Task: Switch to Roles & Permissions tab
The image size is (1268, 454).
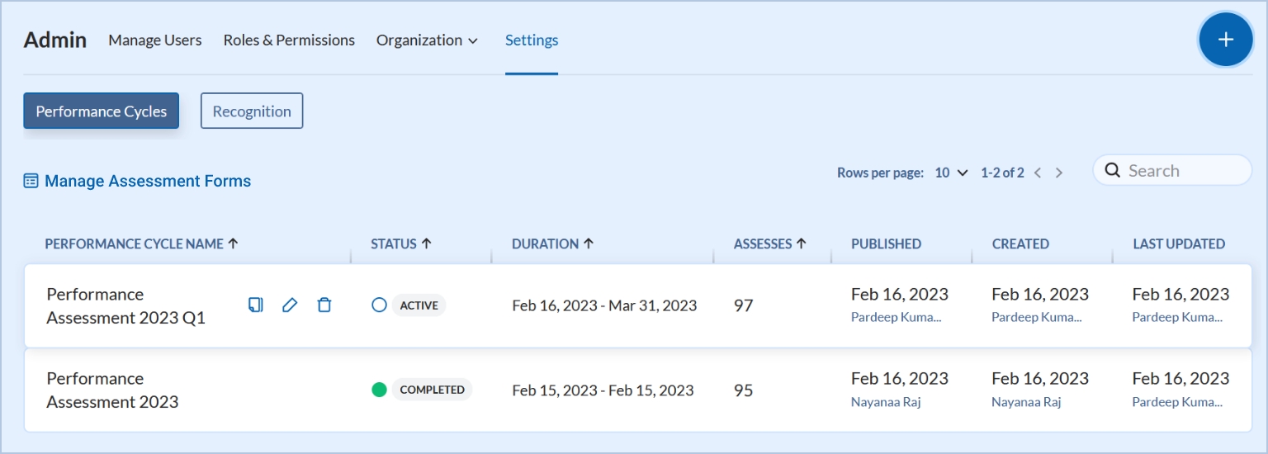Action: [x=289, y=40]
